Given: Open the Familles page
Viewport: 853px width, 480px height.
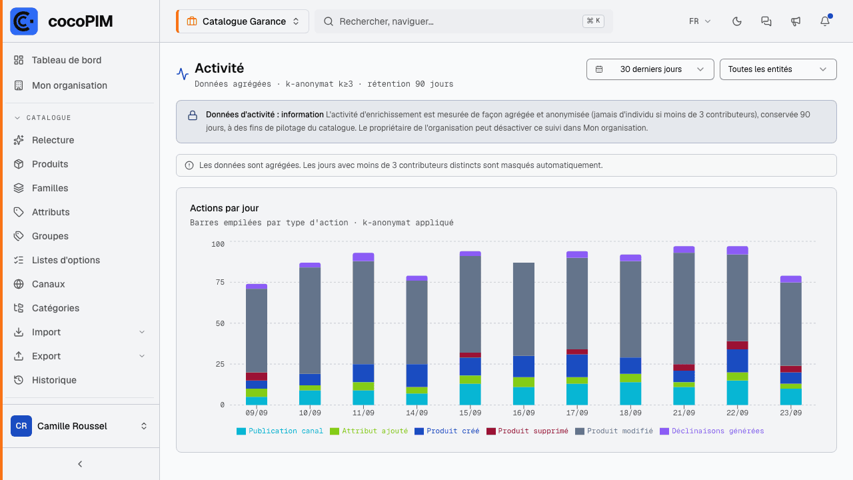Looking at the screenshot, I should (x=80, y=188).
